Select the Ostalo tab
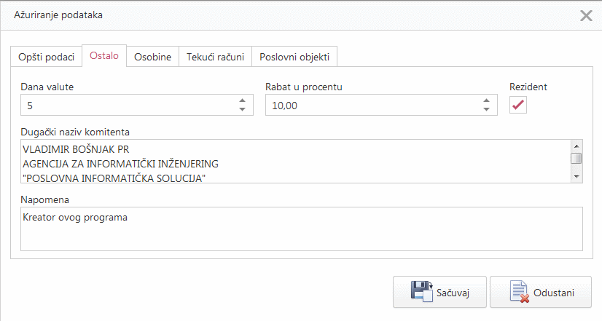This screenshot has height=321, width=602. (x=104, y=56)
